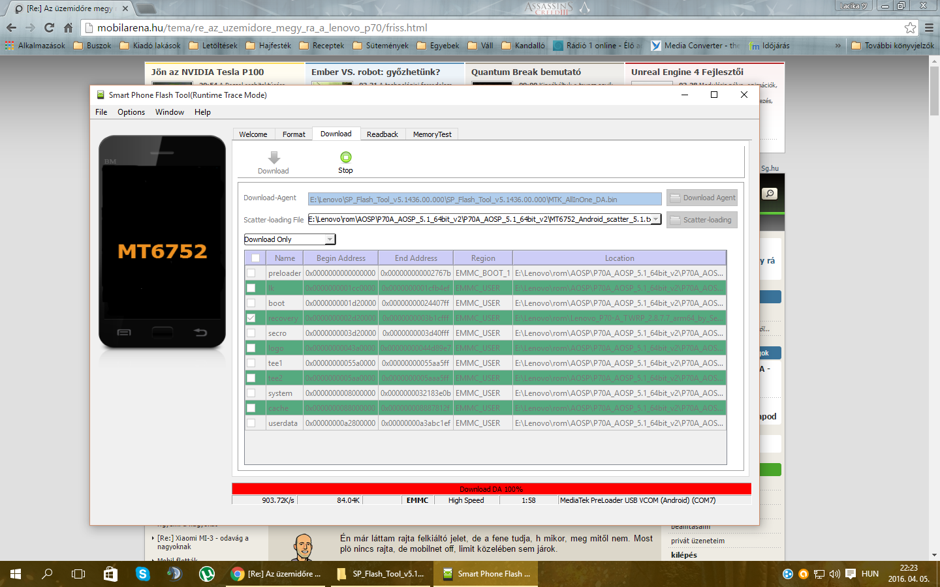Click the Download-Agent path field
The width and height of the screenshot is (940, 587).
click(485, 200)
